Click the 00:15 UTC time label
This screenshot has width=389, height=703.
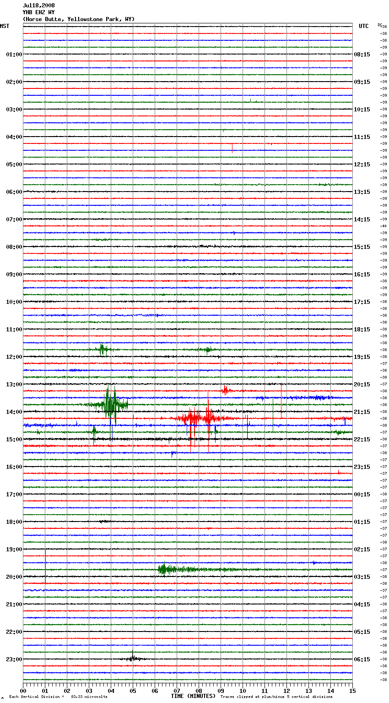(362, 494)
